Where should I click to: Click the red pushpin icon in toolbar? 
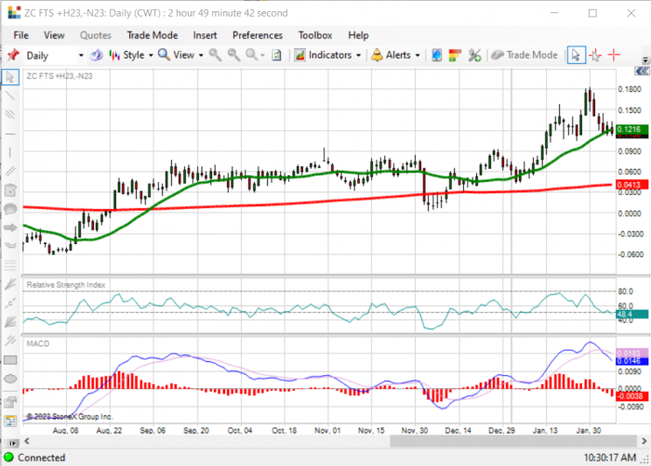pos(13,55)
